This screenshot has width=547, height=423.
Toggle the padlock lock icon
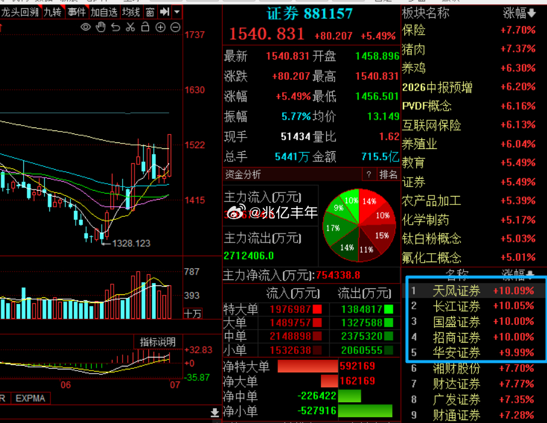coord(145,27)
